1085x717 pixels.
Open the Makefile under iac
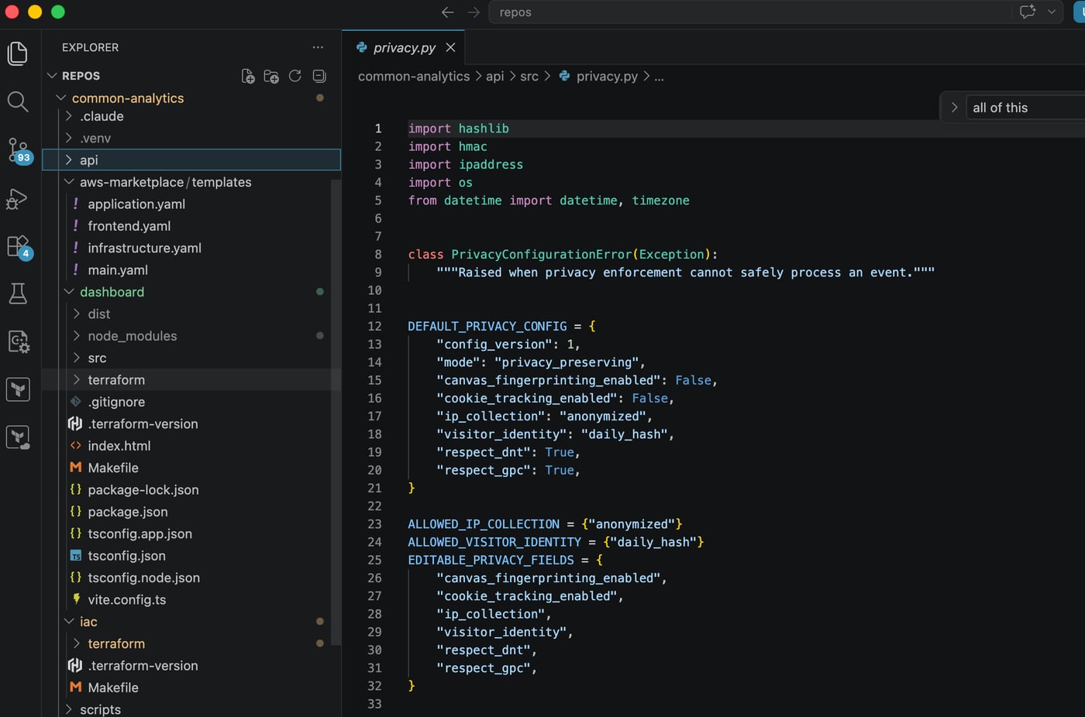coord(113,688)
